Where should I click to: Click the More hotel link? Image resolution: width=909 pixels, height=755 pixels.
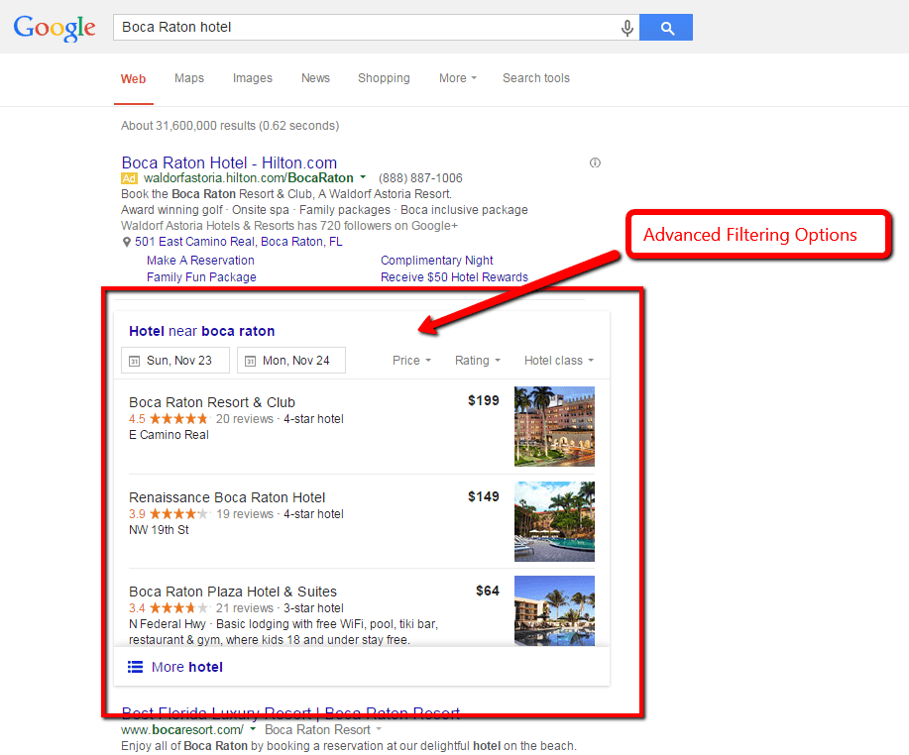pos(187,667)
